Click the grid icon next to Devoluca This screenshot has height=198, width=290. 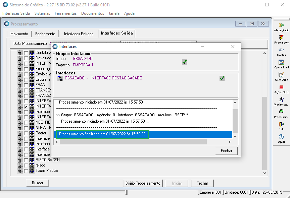coord(32,58)
